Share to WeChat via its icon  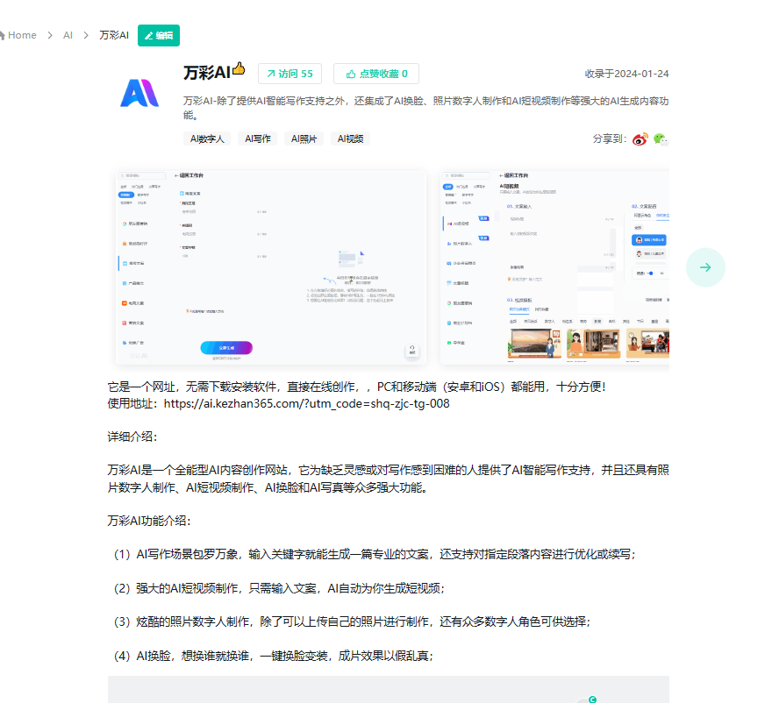(661, 139)
